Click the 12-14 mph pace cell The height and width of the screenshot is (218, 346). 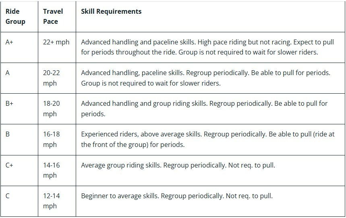[x=52, y=201]
